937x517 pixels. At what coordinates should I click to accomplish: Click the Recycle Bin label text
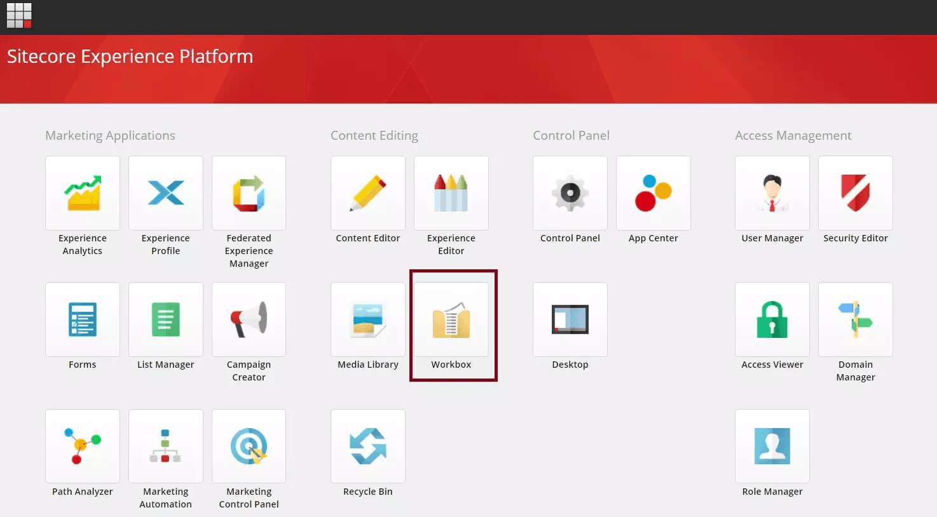pos(368,492)
